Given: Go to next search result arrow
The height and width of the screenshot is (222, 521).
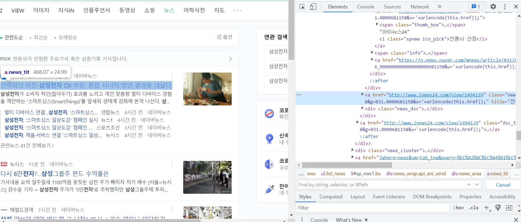Looking at the screenshot, I should tap(477, 185).
